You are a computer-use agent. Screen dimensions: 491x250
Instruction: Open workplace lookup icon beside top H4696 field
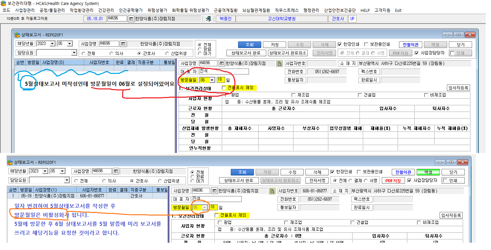[131, 19]
